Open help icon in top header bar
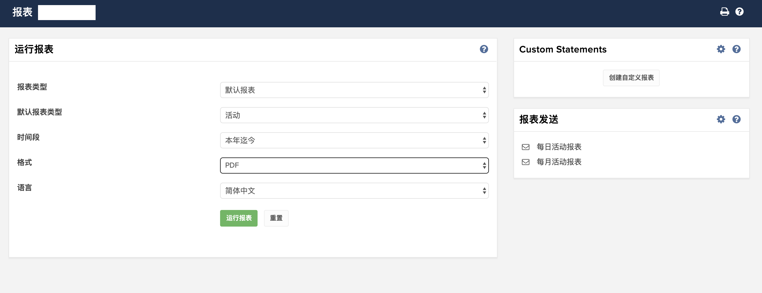 tap(739, 12)
